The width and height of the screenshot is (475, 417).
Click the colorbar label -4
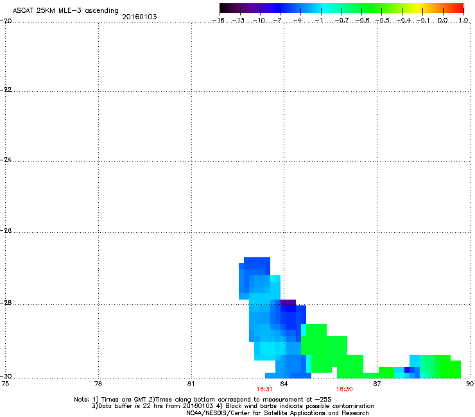pyautogui.click(x=297, y=21)
